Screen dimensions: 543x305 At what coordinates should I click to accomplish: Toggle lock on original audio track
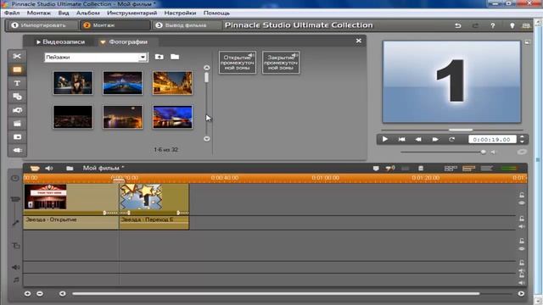pos(522,219)
